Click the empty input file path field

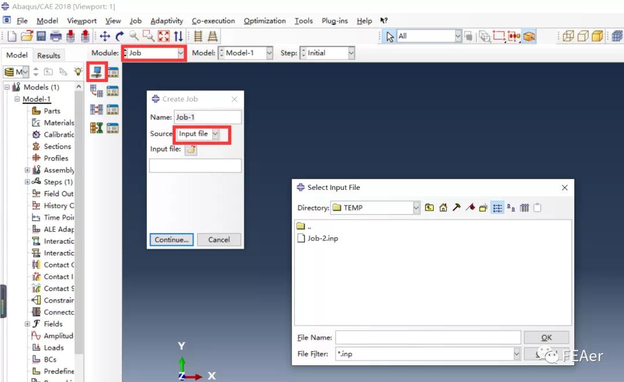pyautogui.click(x=195, y=166)
